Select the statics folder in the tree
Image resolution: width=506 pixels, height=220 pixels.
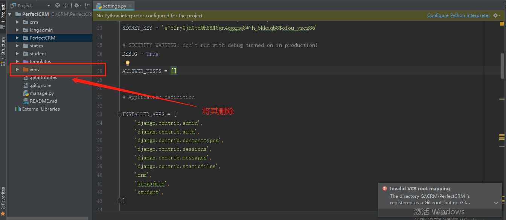tap(37, 46)
